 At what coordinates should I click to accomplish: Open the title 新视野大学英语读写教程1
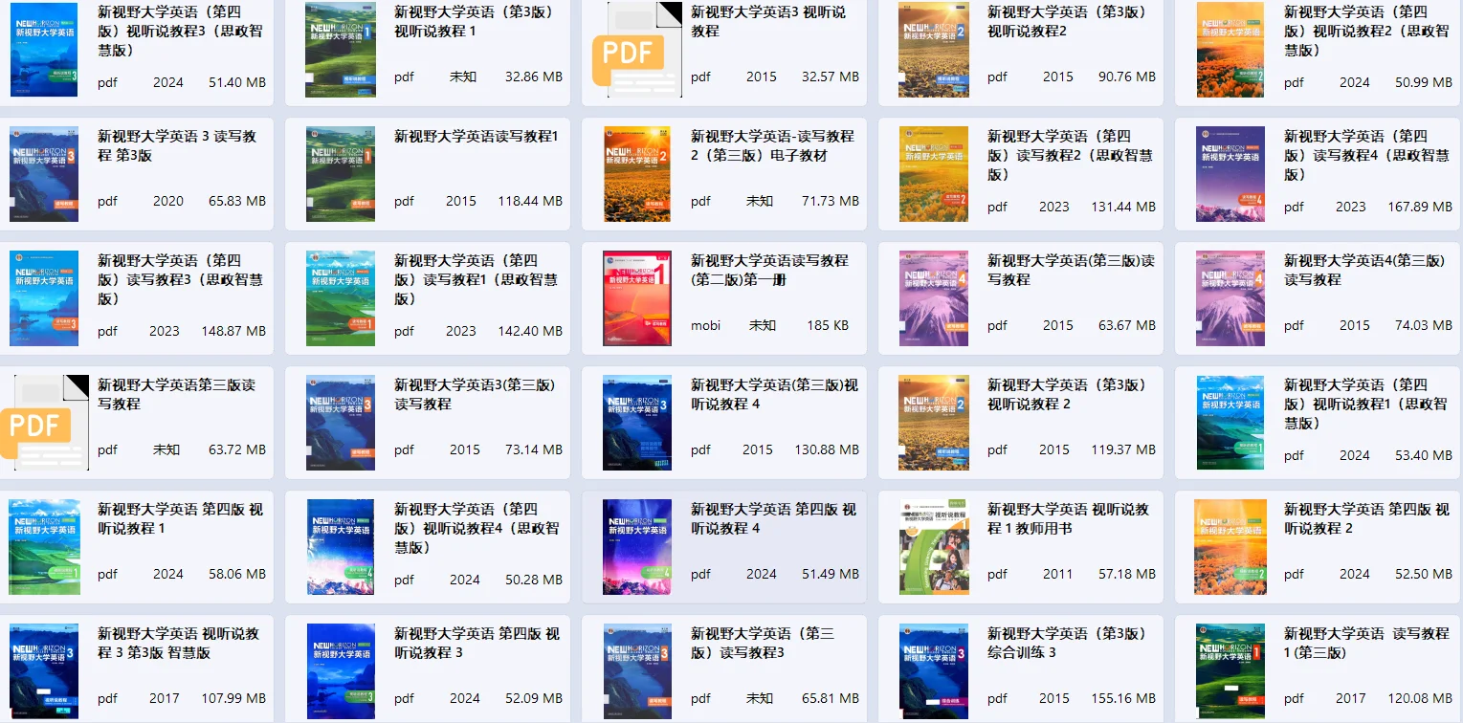point(476,136)
